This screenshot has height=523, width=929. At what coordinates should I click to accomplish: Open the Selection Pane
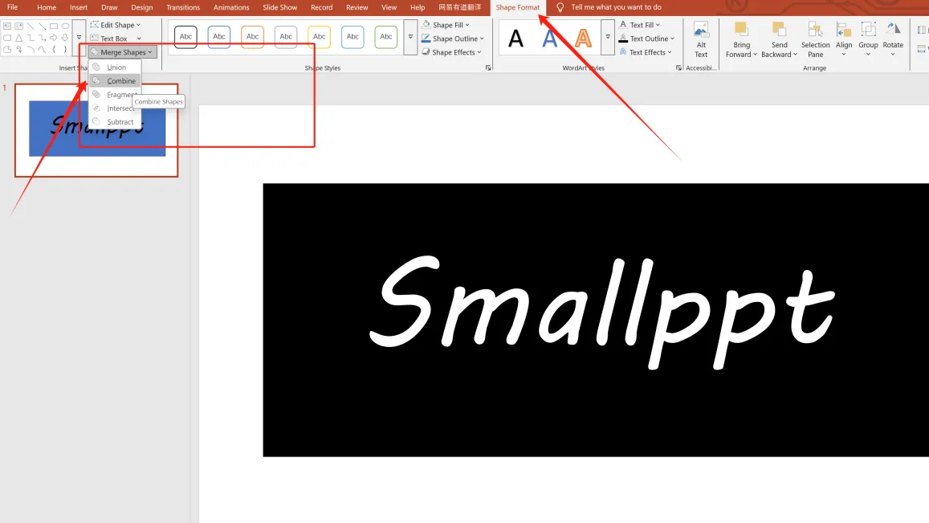[x=815, y=38]
